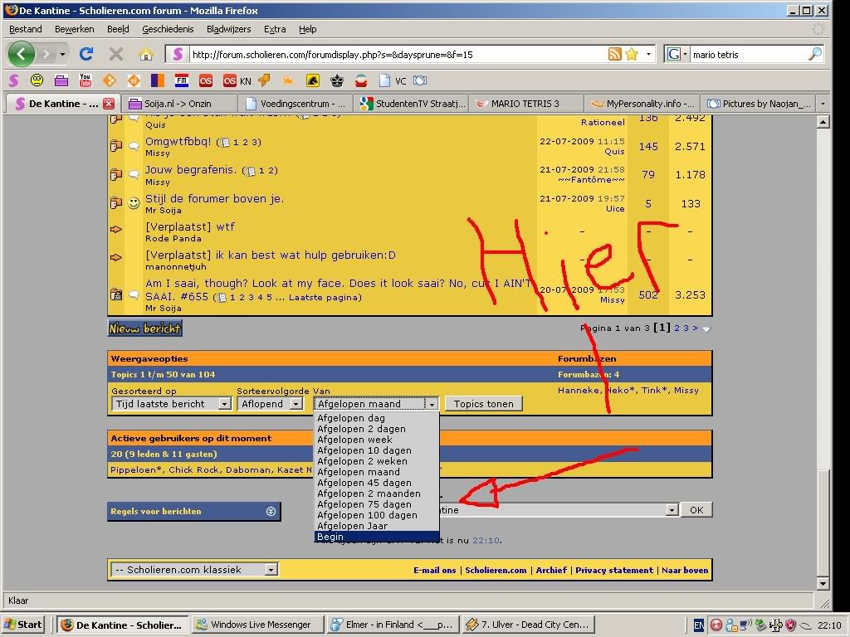The width and height of the screenshot is (850, 637).
Task: Open the list all tabs dropdown
Action: pos(823,104)
